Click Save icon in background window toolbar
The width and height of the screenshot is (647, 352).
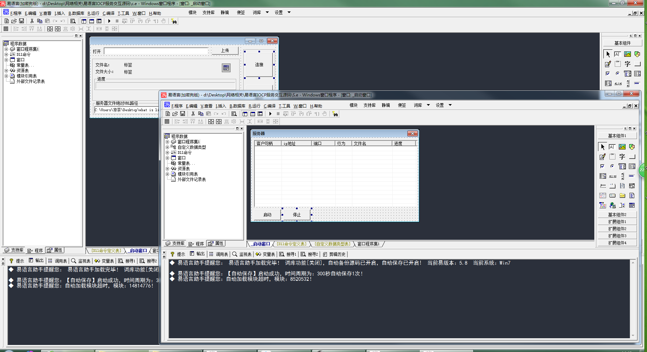click(21, 21)
